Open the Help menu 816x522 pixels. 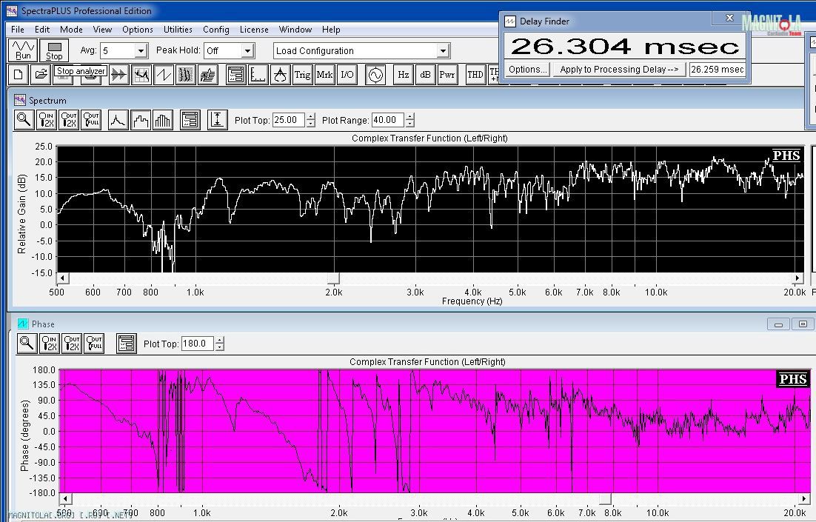(x=331, y=30)
